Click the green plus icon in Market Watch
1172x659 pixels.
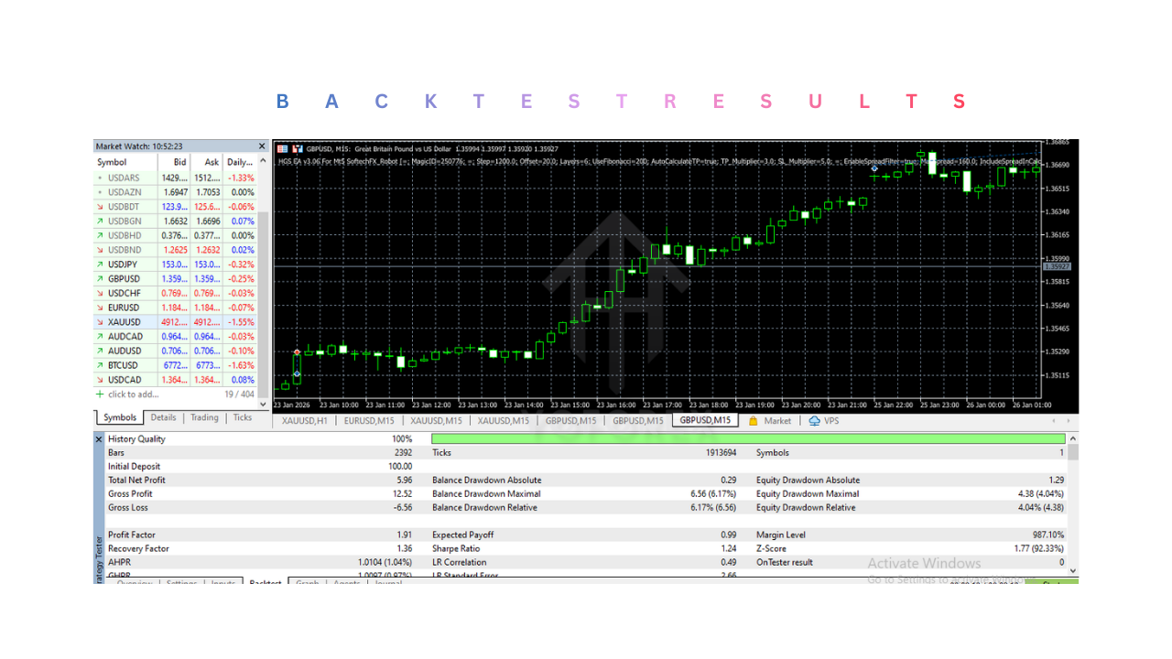tap(98, 394)
